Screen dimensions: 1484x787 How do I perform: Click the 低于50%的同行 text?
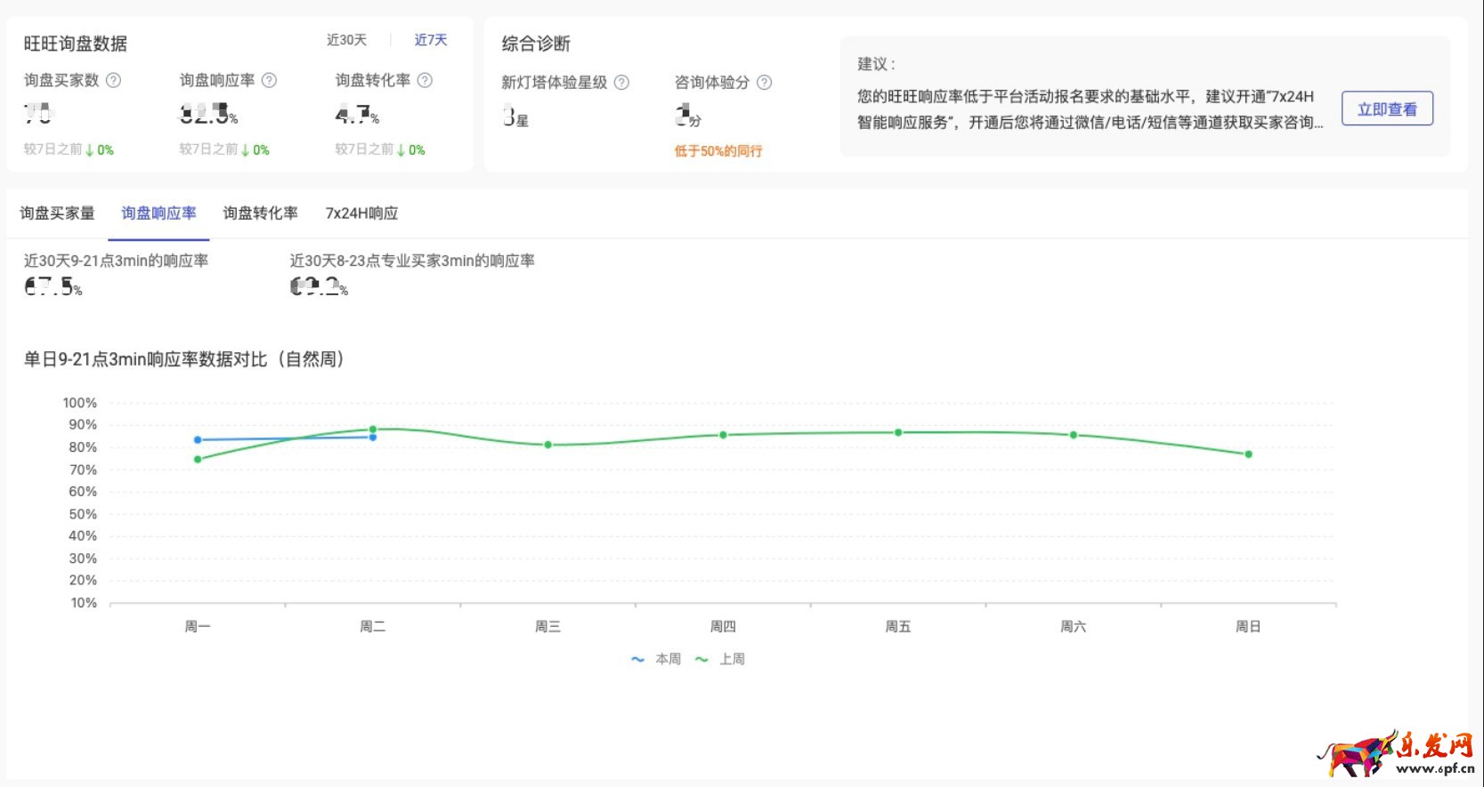point(718,151)
